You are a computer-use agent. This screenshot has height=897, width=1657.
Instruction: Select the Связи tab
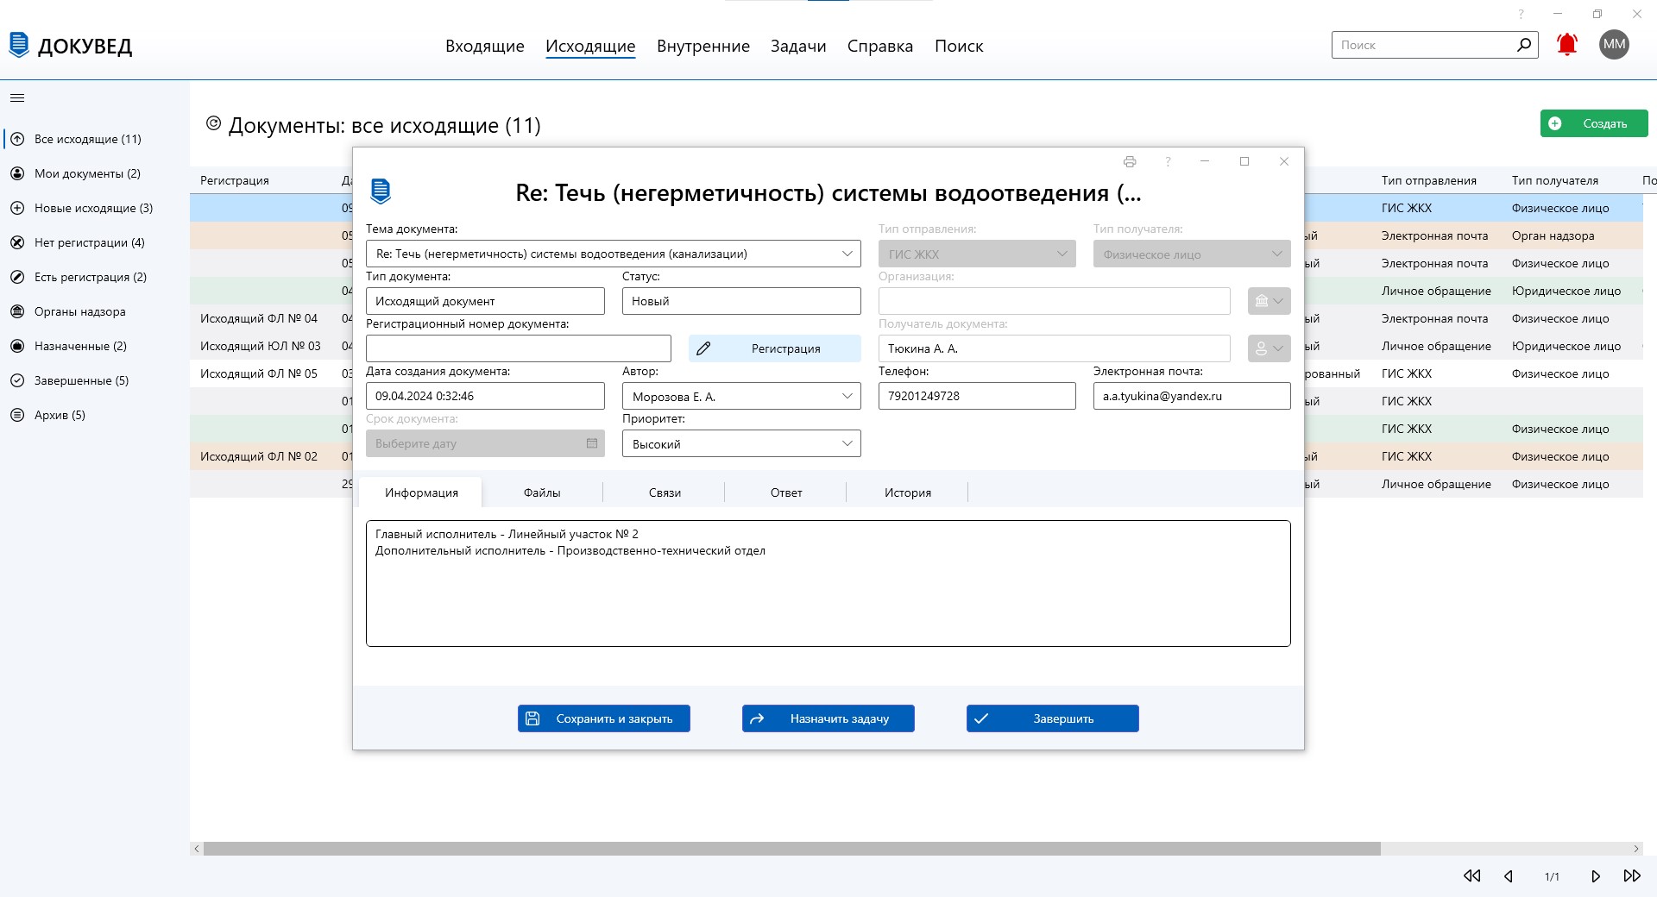click(665, 492)
